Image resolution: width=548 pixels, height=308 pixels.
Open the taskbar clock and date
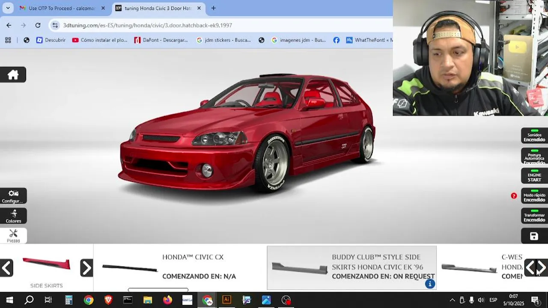point(513,300)
